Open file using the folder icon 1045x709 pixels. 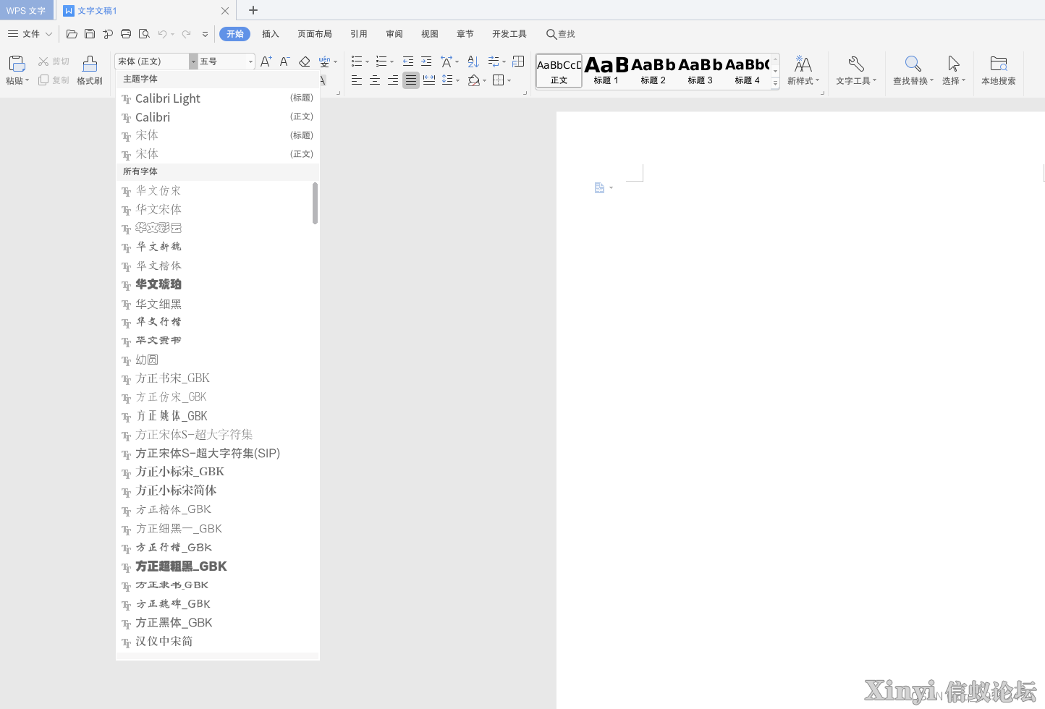point(72,34)
